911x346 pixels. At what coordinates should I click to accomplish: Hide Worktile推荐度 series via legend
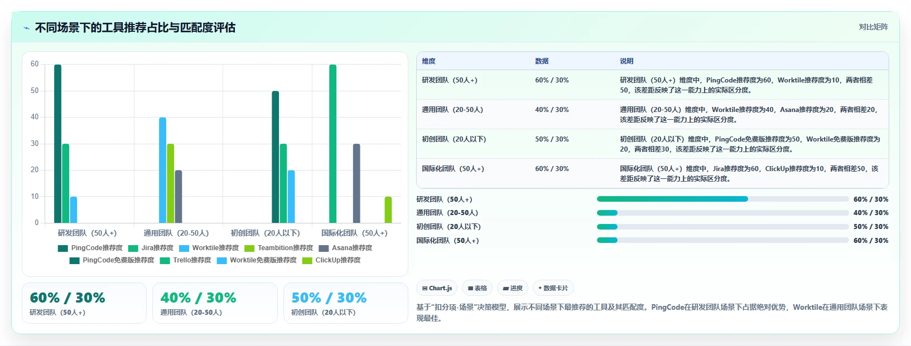(209, 248)
